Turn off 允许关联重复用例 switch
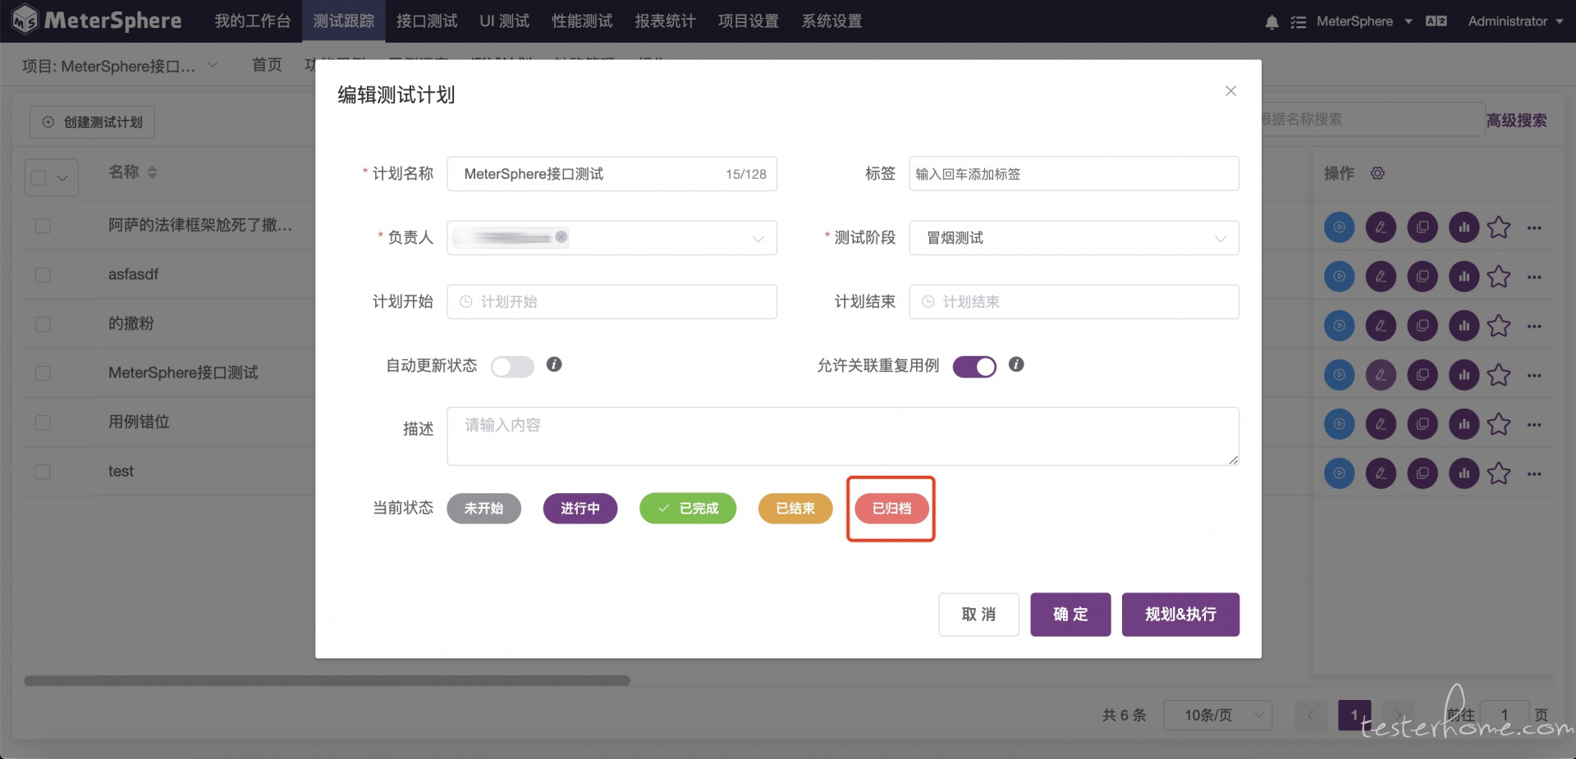 coord(974,366)
